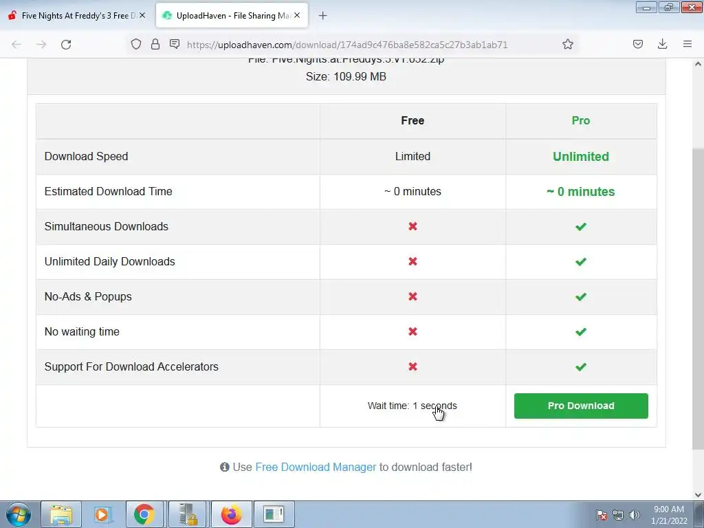Bookmark this page with the star icon
The width and height of the screenshot is (704, 528).
point(567,44)
